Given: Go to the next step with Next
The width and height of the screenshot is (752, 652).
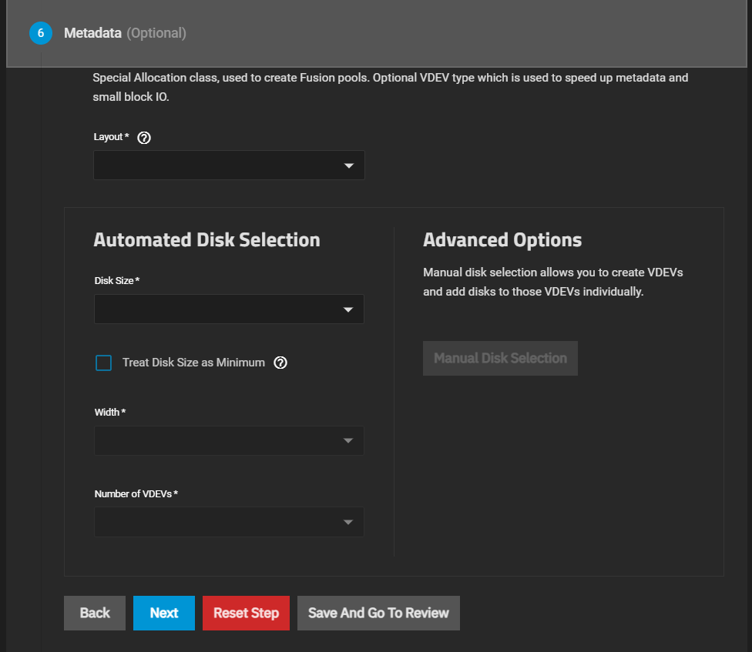Looking at the screenshot, I should point(164,613).
